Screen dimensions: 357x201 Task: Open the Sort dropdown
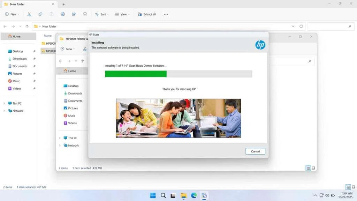pos(101,14)
